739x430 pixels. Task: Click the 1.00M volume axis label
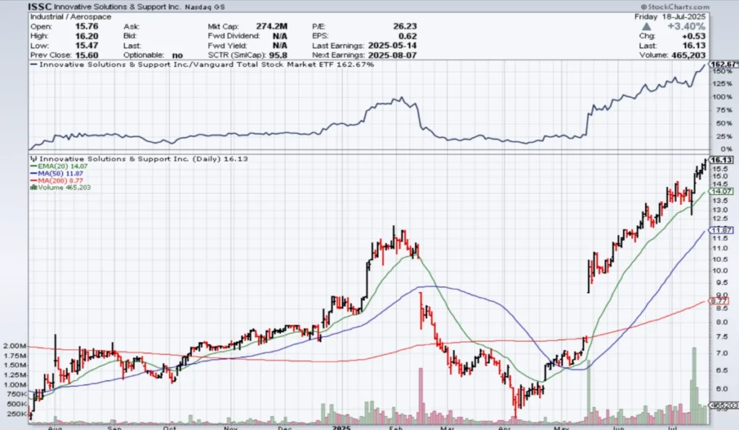click(14, 385)
